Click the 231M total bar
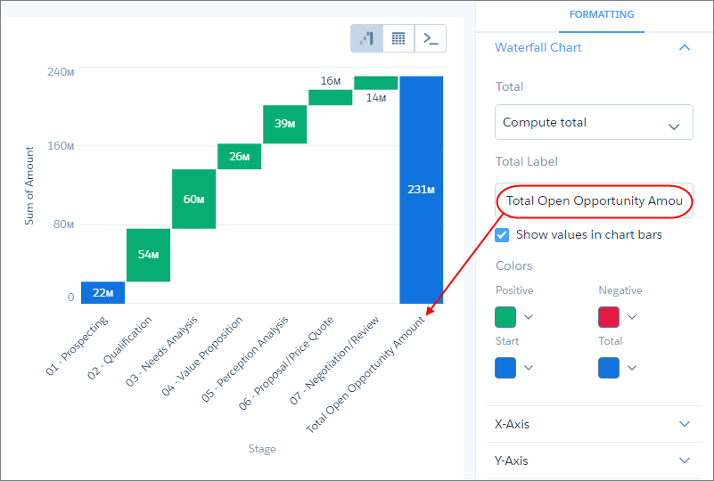714x481 pixels. click(x=422, y=190)
